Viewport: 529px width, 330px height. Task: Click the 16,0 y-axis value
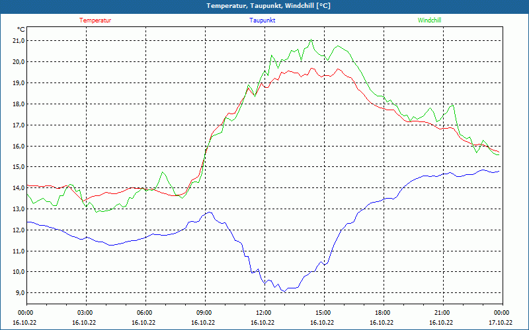click(x=19, y=146)
